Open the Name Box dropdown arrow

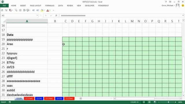[37, 15]
